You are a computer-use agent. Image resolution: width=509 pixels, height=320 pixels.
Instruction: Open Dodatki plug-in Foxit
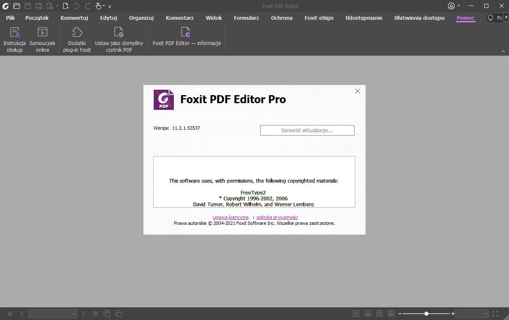[77, 40]
